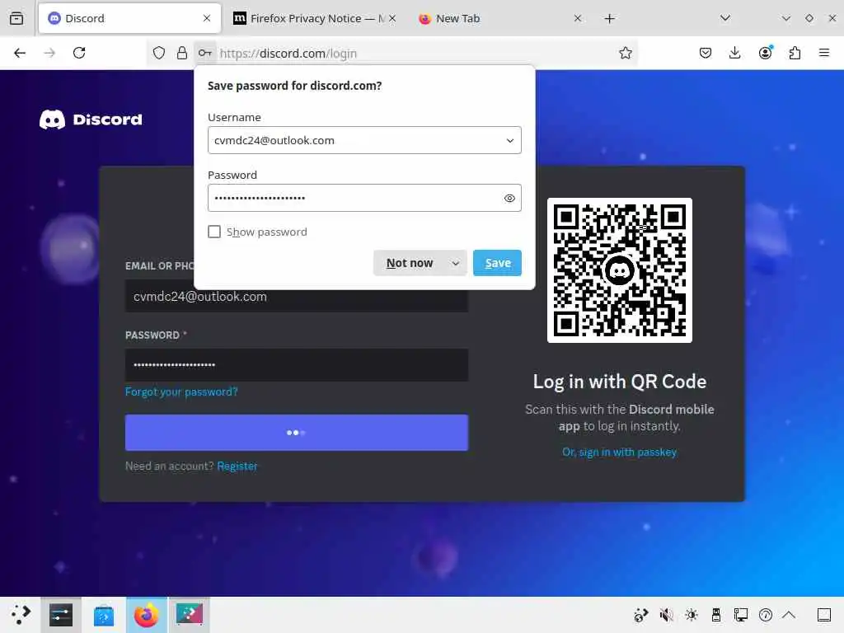Minimize the Firefox window
Screen dimensions: 844x633
click(x=785, y=18)
